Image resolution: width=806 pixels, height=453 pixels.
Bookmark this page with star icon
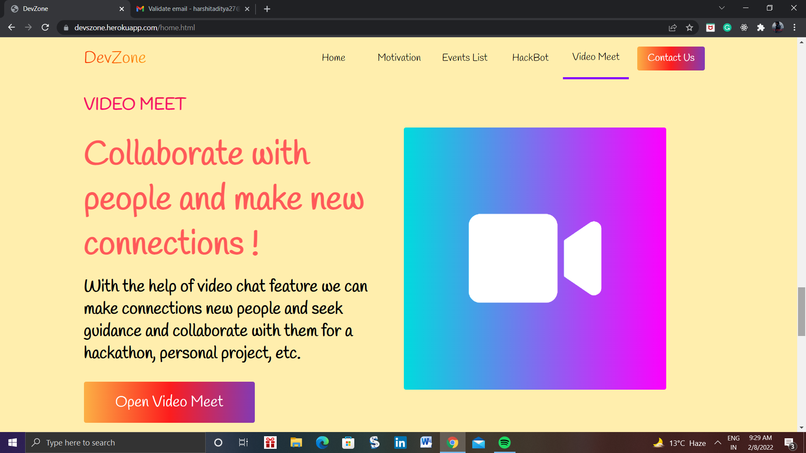[689, 28]
